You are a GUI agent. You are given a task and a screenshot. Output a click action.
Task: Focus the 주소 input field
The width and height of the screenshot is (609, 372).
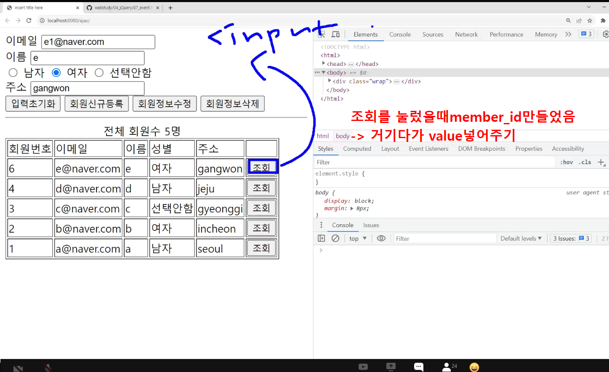[x=88, y=89]
